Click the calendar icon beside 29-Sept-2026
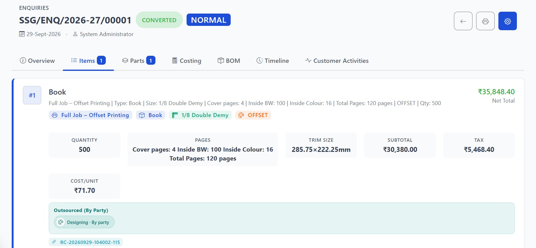Viewport: 536px width, 248px height. (22, 34)
